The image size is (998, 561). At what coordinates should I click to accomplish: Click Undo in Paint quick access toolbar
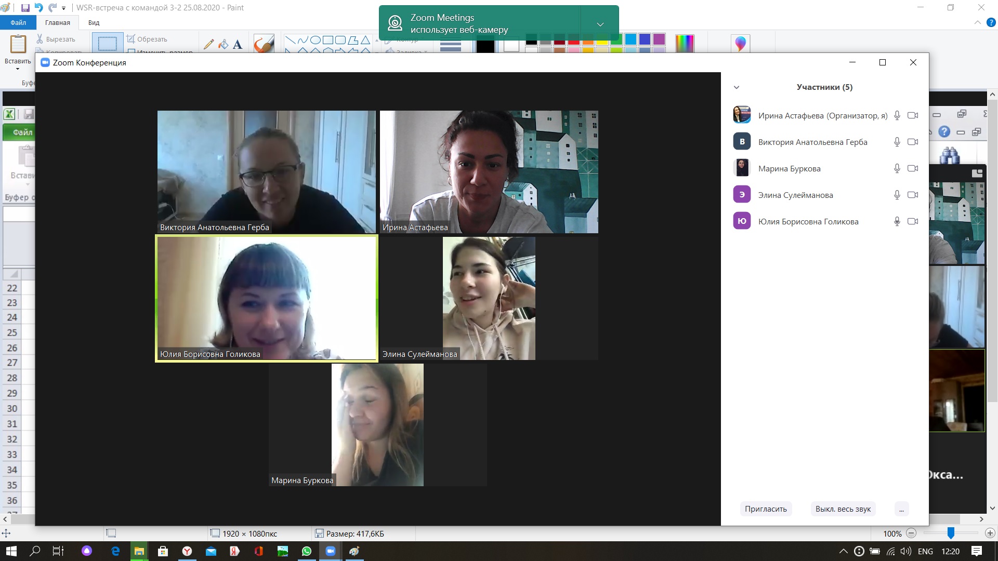(38, 8)
